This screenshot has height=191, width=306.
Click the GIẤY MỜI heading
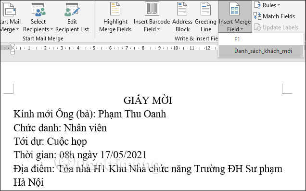coord(148,101)
